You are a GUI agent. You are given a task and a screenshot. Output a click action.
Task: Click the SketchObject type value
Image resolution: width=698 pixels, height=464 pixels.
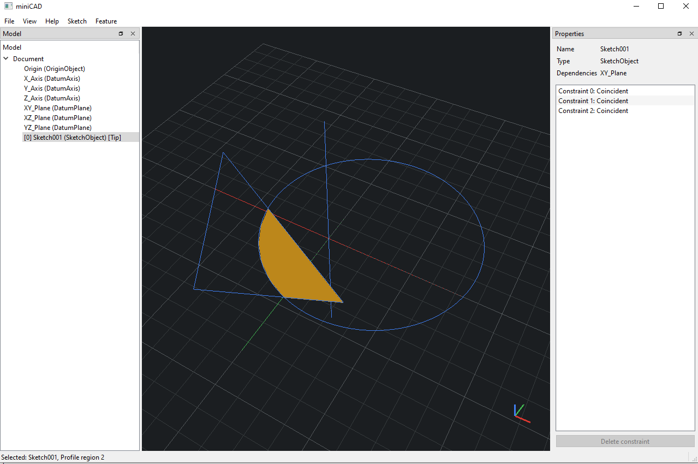click(x=619, y=61)
